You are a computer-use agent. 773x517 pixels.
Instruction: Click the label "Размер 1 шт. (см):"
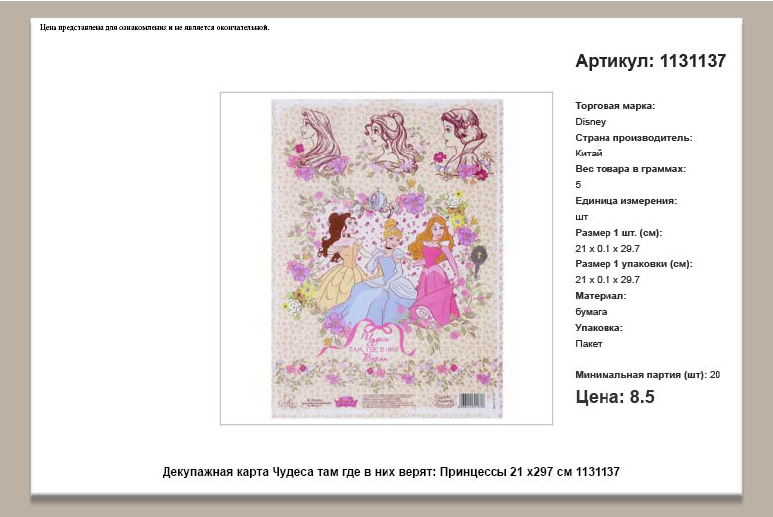(618, 232)
